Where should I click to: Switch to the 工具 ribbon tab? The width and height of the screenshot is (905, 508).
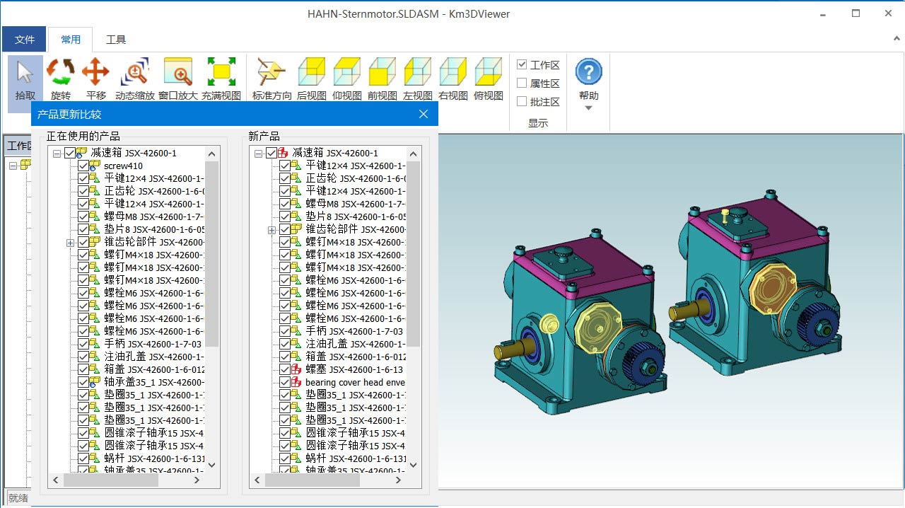point(116,40)
